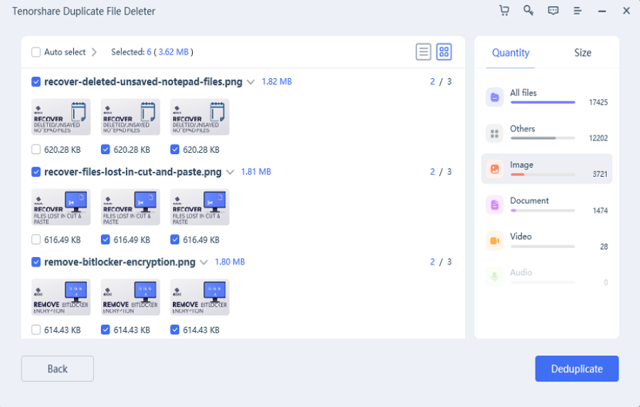Select the grid view icon
This screenshot has height=407, width=640.
444,51
